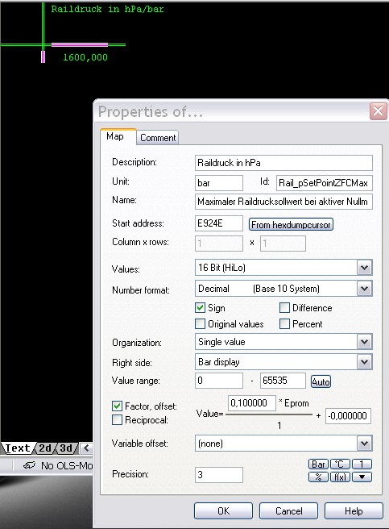The width and height of the screenshot is (389, 529).
Task: Click the left scroll arrow beside 3d tab
Action: 86,448
